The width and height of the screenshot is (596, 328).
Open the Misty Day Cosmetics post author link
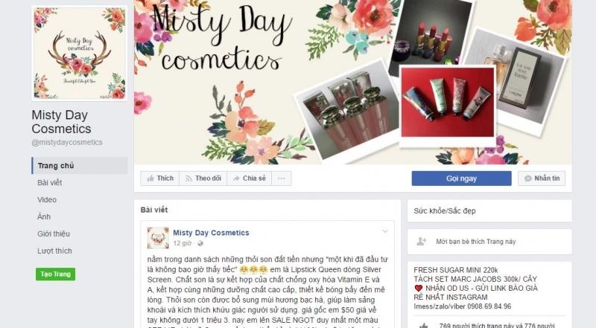coord(211,233)
